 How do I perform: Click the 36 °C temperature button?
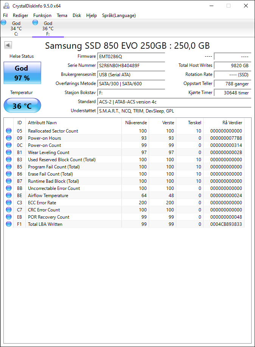[22, 106]
